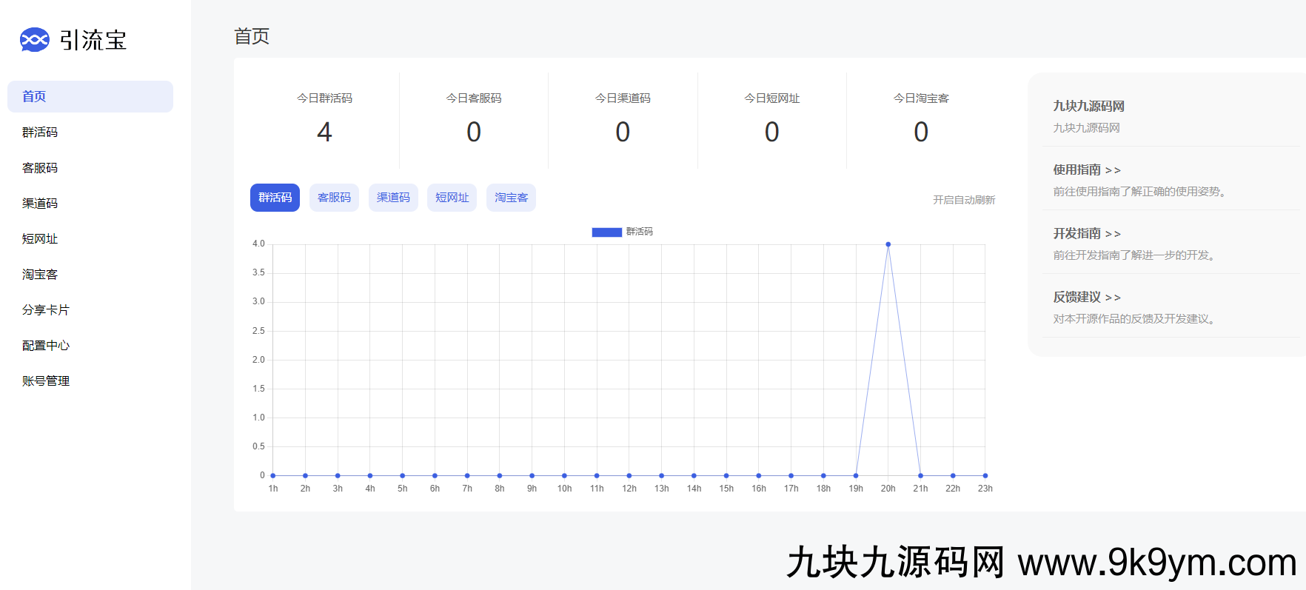The height and width of the screenshot is (590, 1306).
Task: View the 淘宝客 chart tab
Action: coord(511,198)
